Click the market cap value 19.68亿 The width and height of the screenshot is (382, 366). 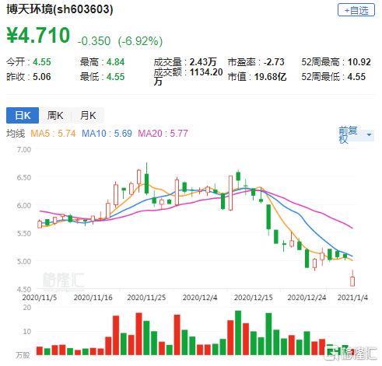270,77
